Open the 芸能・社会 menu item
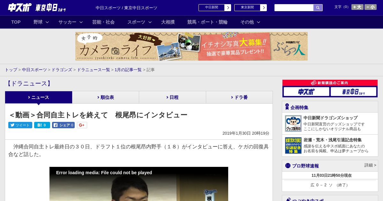383x201 pixels. coord(103,22)
